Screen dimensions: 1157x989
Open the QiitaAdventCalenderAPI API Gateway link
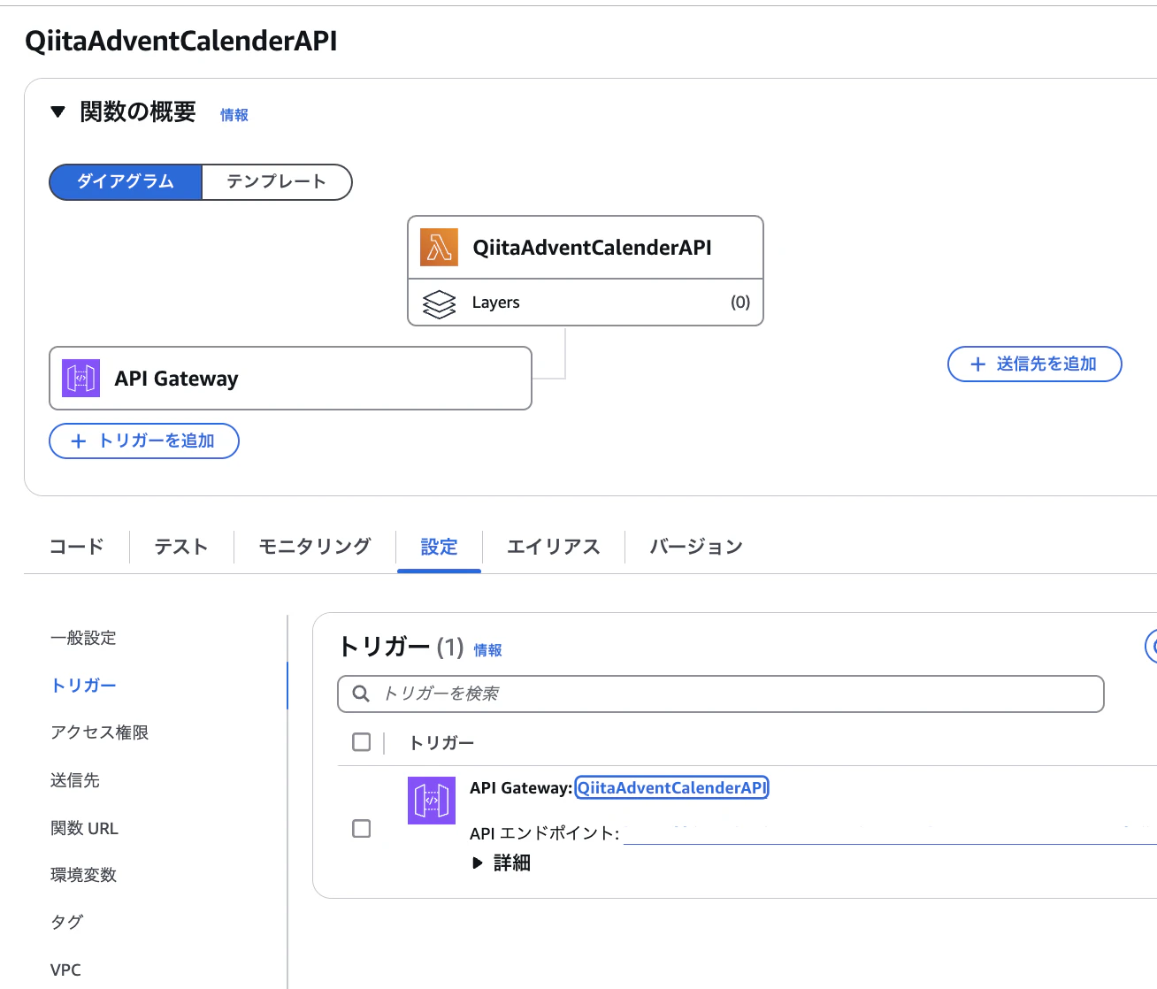pyautogui.click(x=672, y=788)
